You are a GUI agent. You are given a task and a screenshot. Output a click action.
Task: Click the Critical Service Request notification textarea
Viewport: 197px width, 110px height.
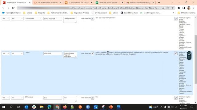(x=70, y=55)
